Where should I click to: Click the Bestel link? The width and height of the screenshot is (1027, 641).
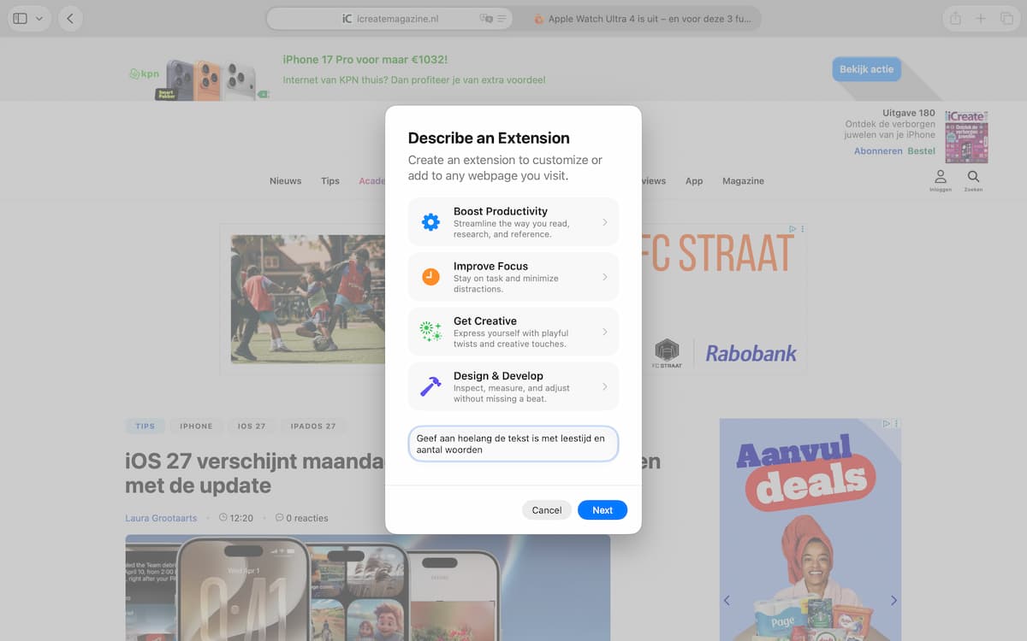click(922, 151)
